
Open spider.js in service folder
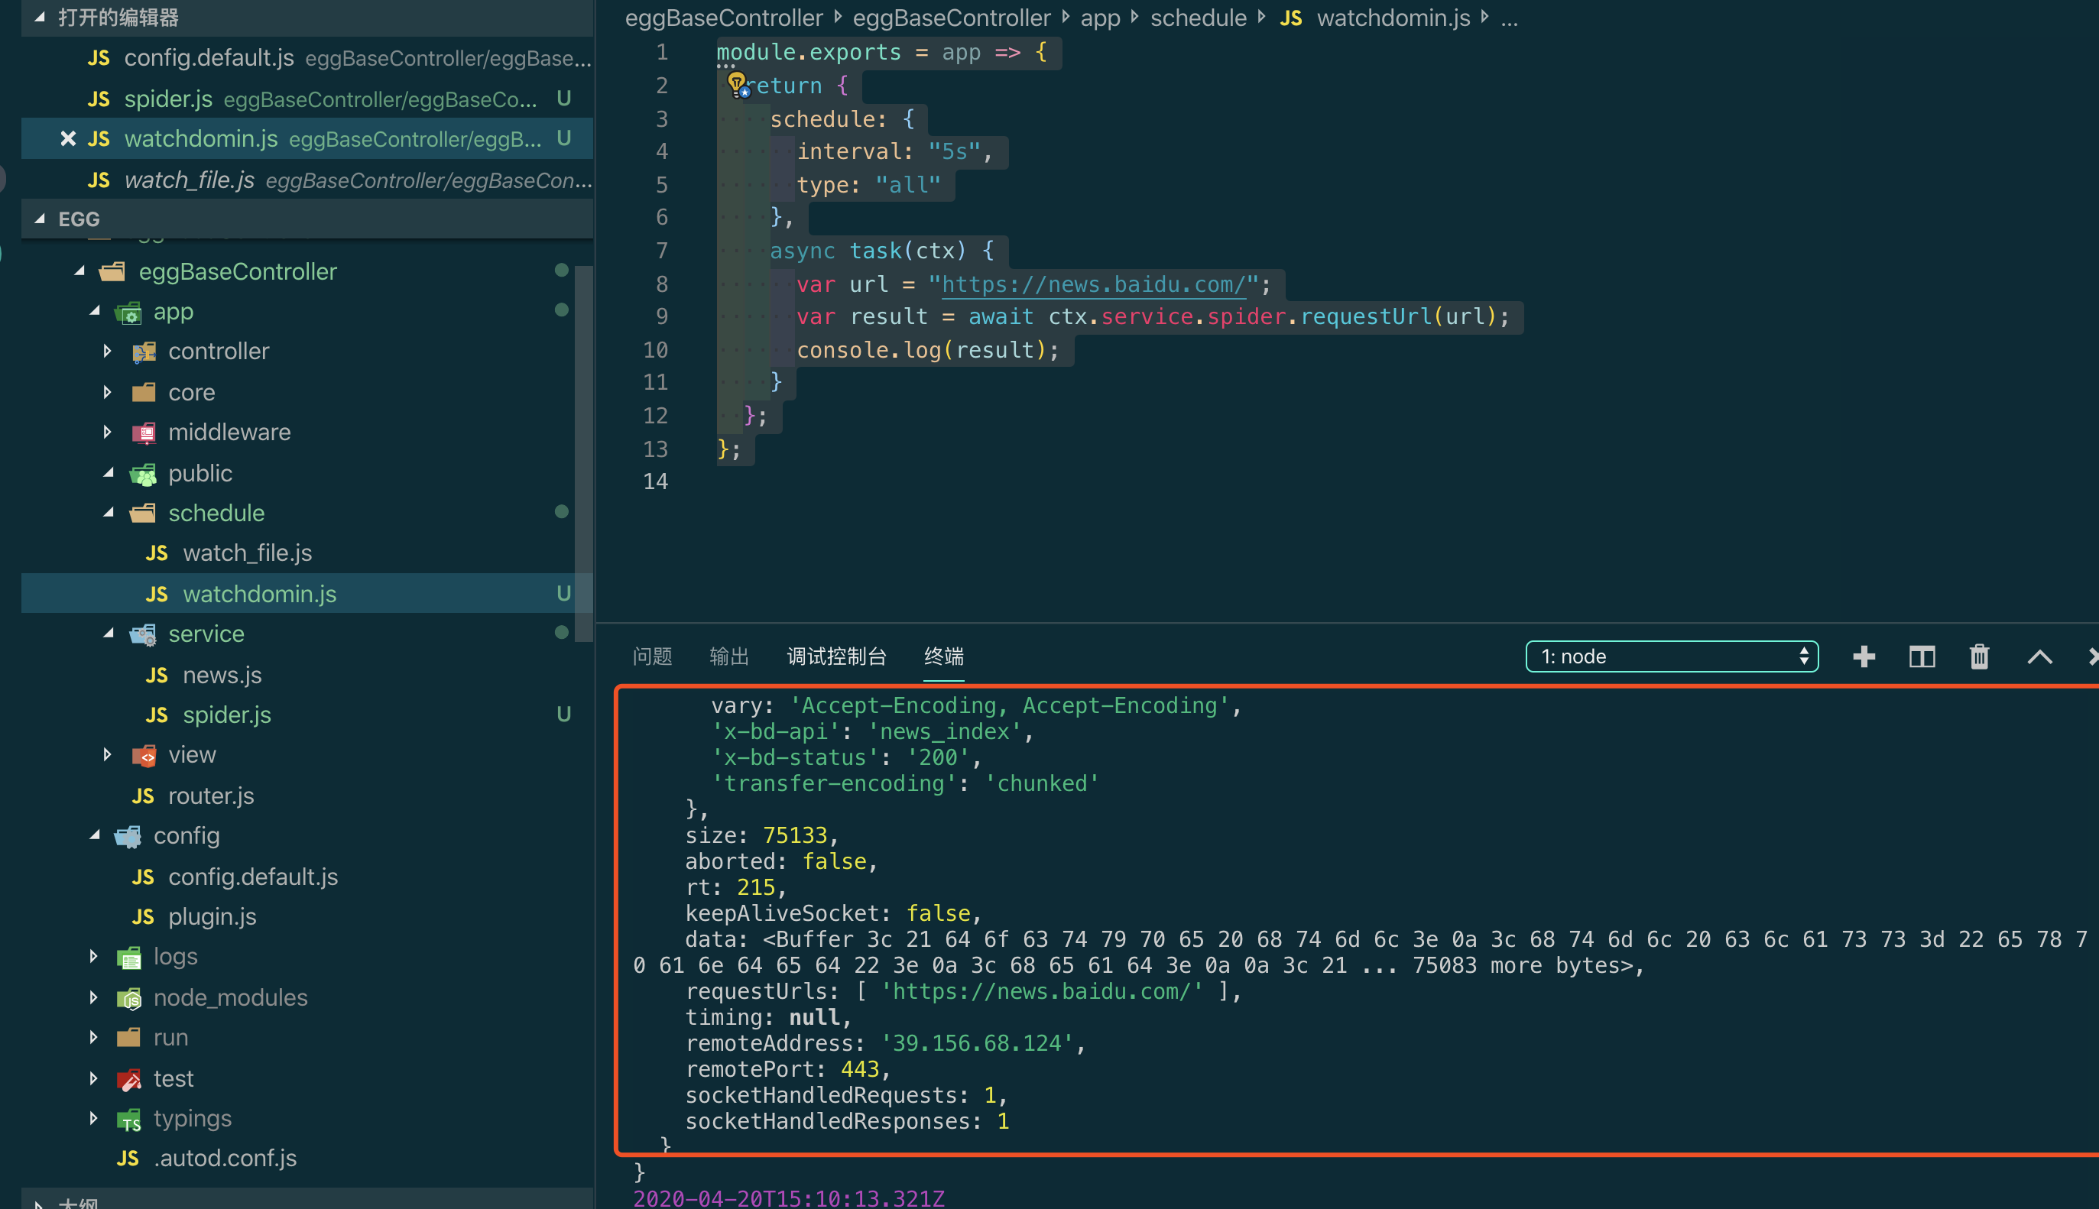[227, 715]
